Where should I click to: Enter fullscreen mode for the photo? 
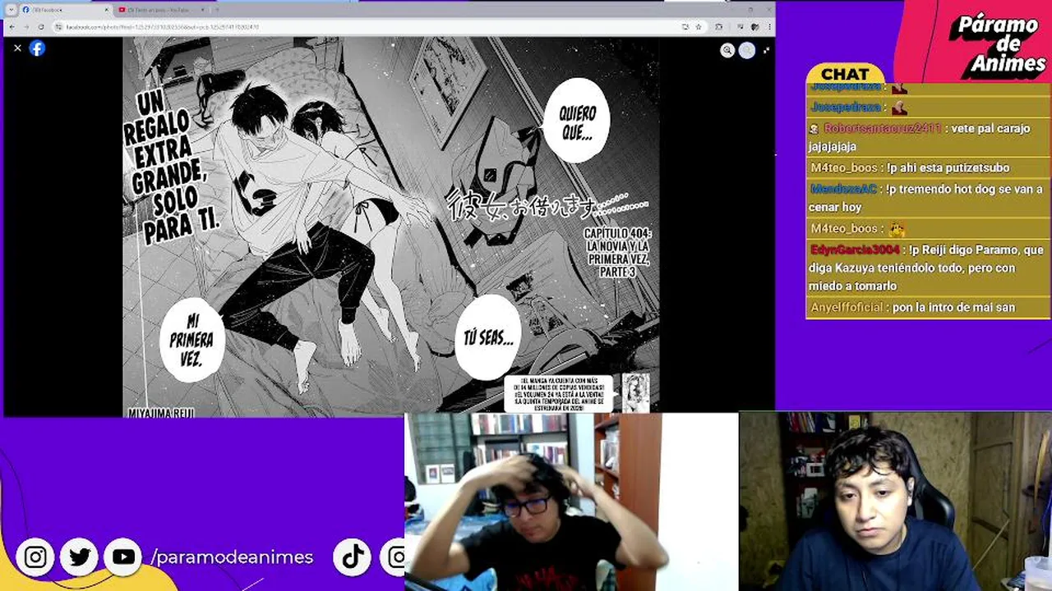tap(766, 50)
